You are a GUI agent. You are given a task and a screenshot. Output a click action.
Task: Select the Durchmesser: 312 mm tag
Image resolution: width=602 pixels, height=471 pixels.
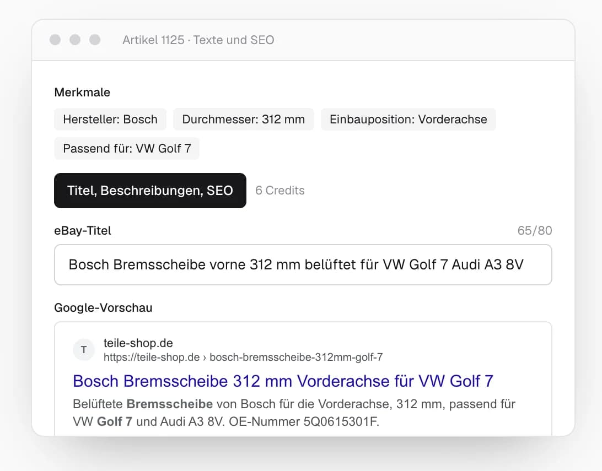244,120
